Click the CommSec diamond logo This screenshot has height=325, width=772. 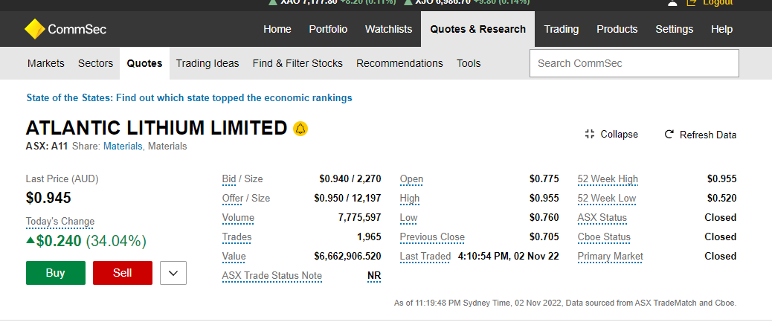pos(34,29)
